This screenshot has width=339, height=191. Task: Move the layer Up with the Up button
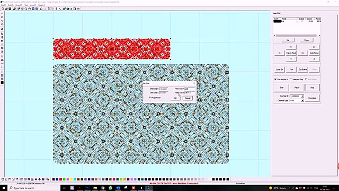pyautogui.click(x=288, y=40)
